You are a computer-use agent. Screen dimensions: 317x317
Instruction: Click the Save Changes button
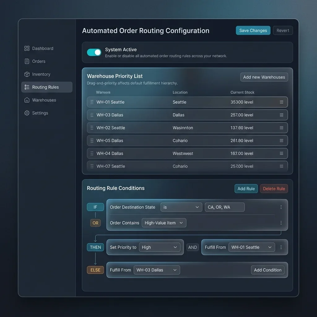(x=253, y=30)
